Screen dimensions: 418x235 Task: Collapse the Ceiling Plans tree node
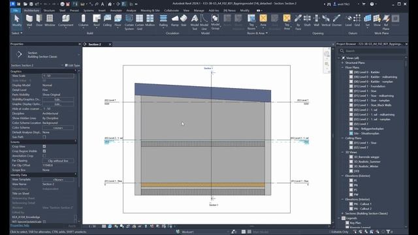pyautogui.click(x=342, y=138)
